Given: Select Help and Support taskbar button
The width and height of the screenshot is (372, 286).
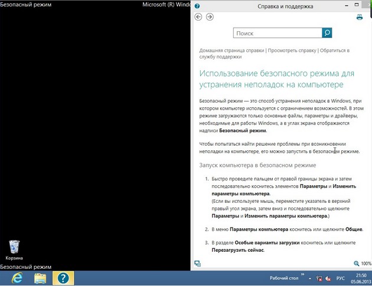Looking at the screenshot, I should (64, 278).
